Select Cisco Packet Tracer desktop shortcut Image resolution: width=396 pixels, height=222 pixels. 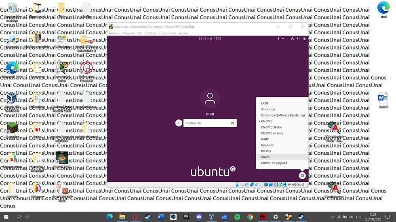pos(62,72)
